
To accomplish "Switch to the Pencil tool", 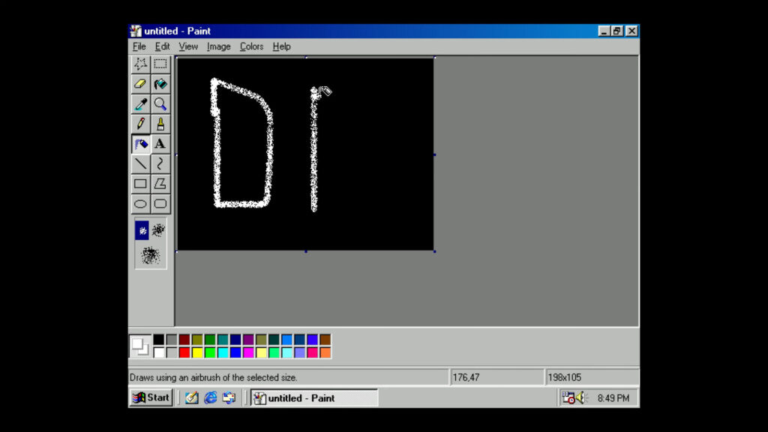I will click(140, 124).
